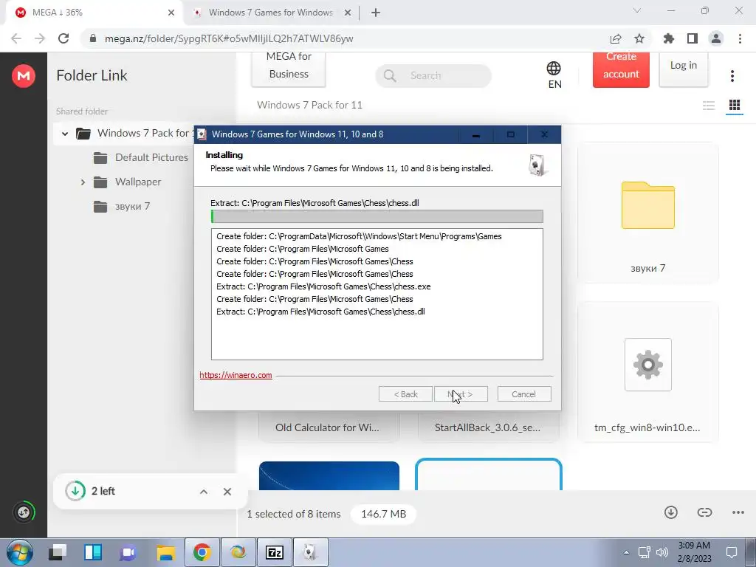The image size is (756, 567).
Task: Open selection more options in bottom bar
Action: tap(738, 512)
